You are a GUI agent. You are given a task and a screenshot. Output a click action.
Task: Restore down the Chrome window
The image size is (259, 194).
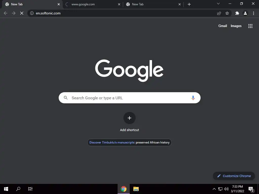[x=242, y=4]
